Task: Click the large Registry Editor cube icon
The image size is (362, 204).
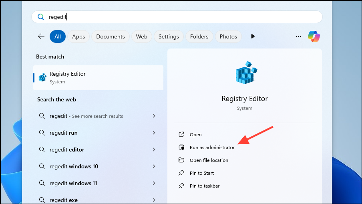Action: [246, 73]
